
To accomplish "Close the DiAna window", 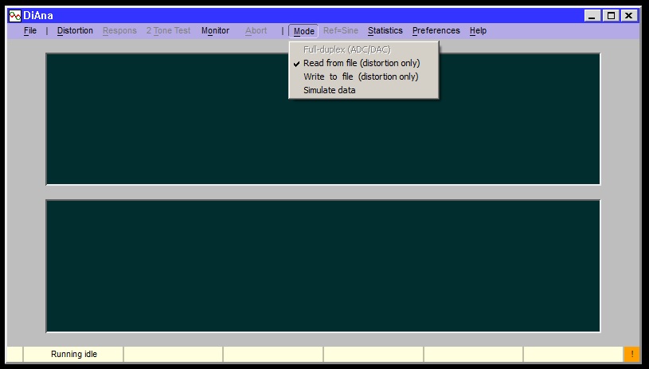I will [x=629, y=16].
